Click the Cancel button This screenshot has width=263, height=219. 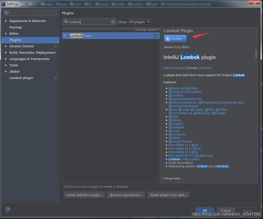click(226, 210)
